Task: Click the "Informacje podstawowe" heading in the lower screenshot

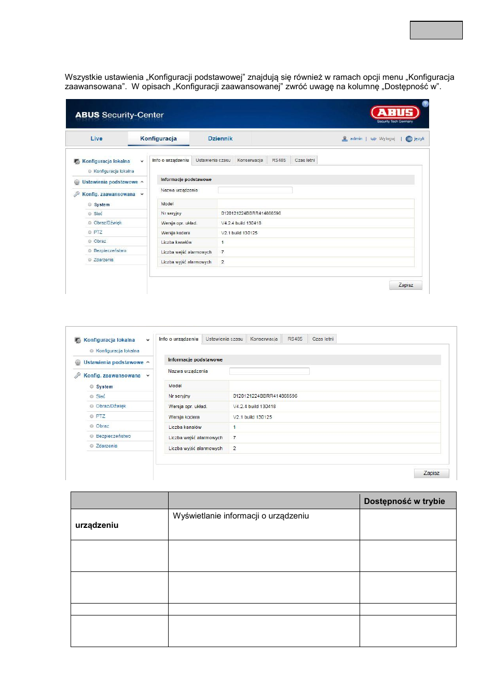Action: (195, 360)
